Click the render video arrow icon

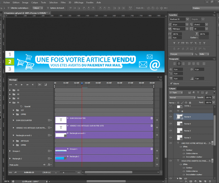tap(15, 172)
